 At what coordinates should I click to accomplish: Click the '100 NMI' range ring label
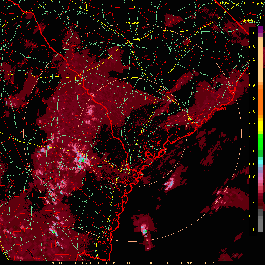pyautogui.click(x=132, y=23)
